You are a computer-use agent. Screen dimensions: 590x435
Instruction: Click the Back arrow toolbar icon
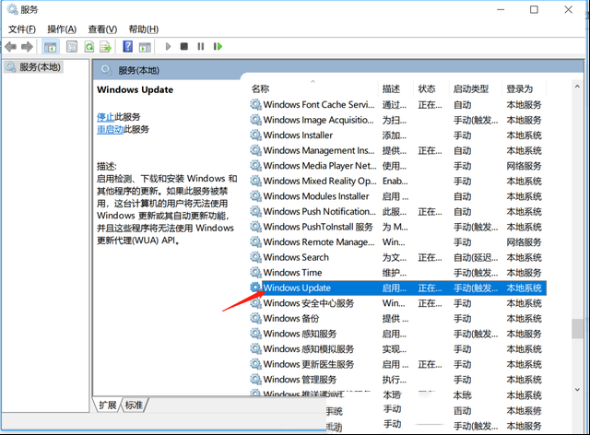pyautogui.click(x=10, y=47)
